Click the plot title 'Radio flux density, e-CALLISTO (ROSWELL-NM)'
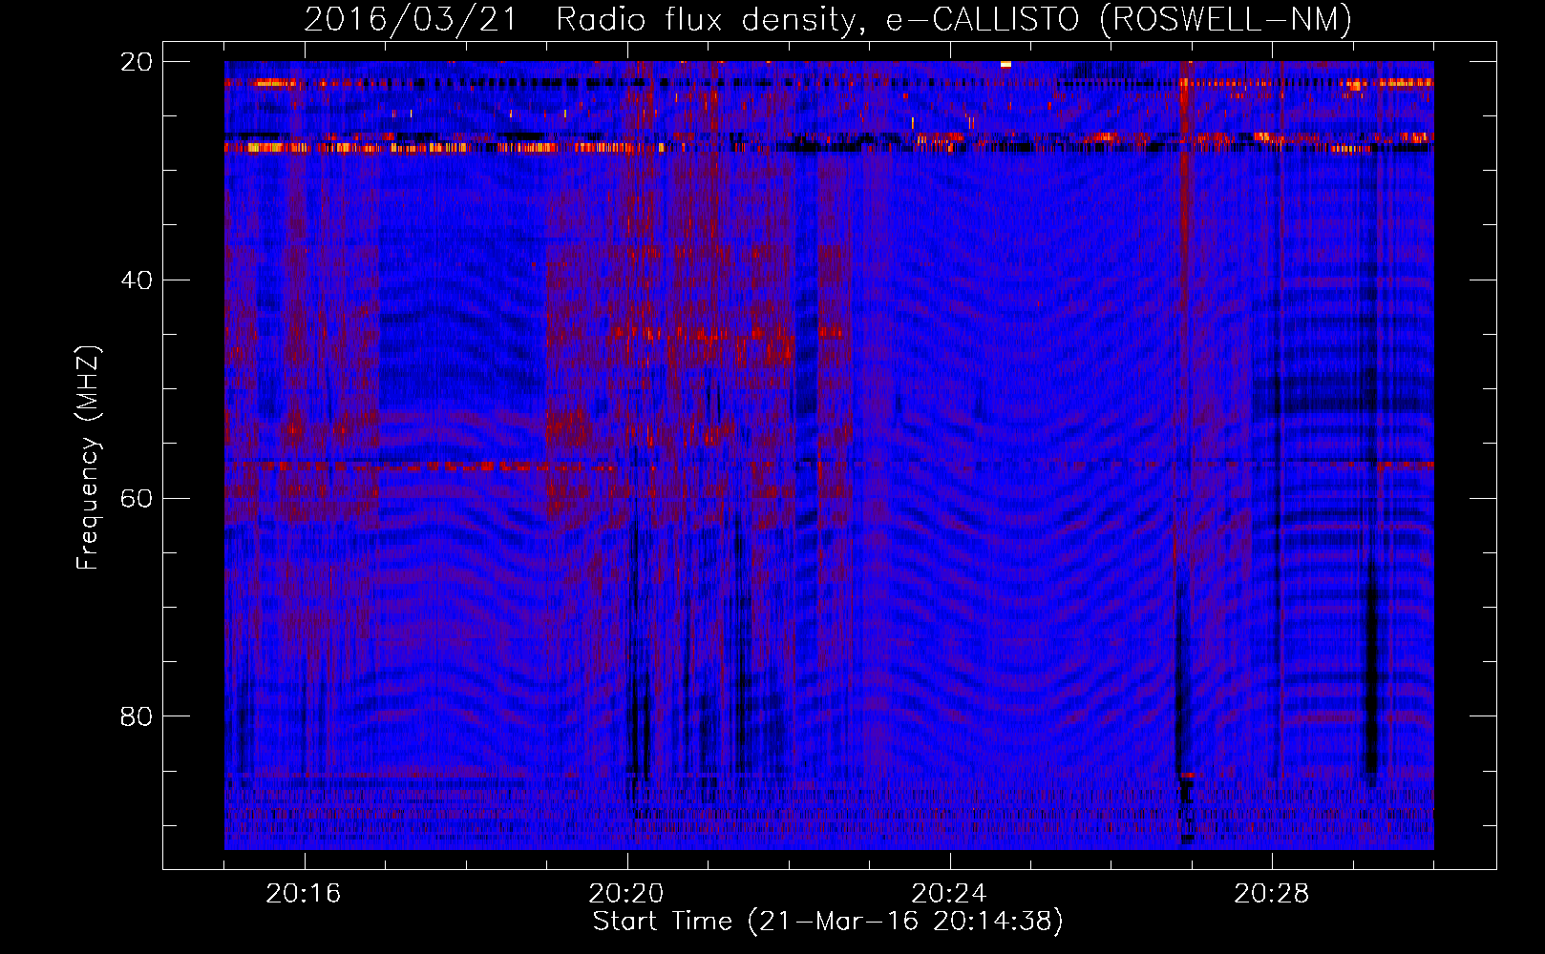Screen dimensions: 1545x954 tap(954, 19)
